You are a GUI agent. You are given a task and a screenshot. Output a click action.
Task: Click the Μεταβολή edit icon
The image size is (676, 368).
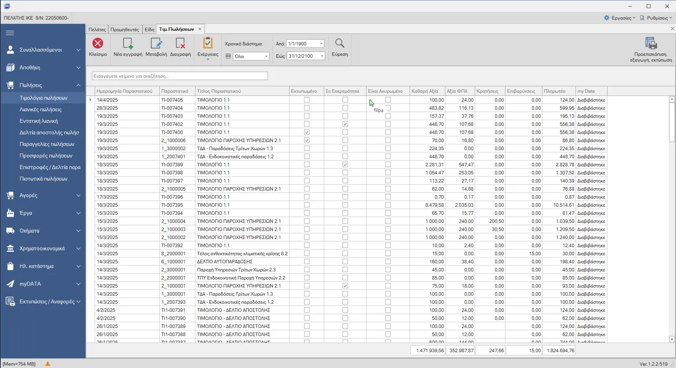[156, 43]
